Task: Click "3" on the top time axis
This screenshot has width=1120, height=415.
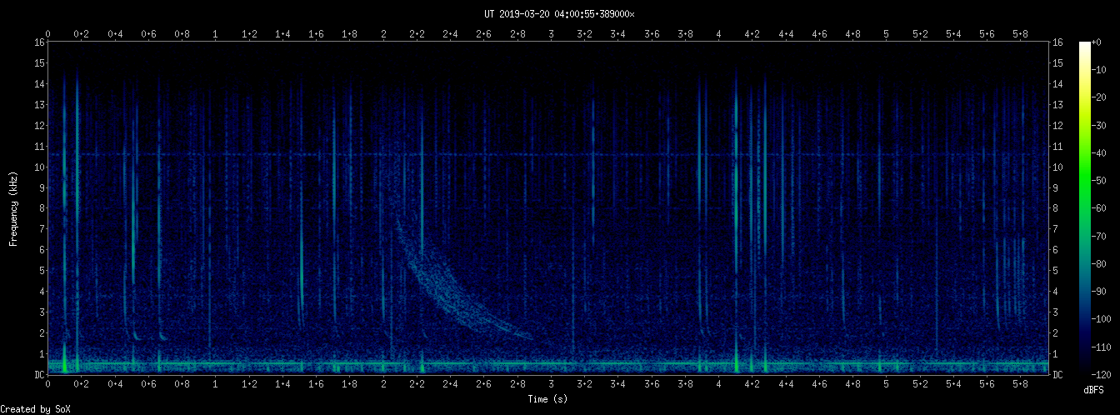Action: [x=551, y=34]
